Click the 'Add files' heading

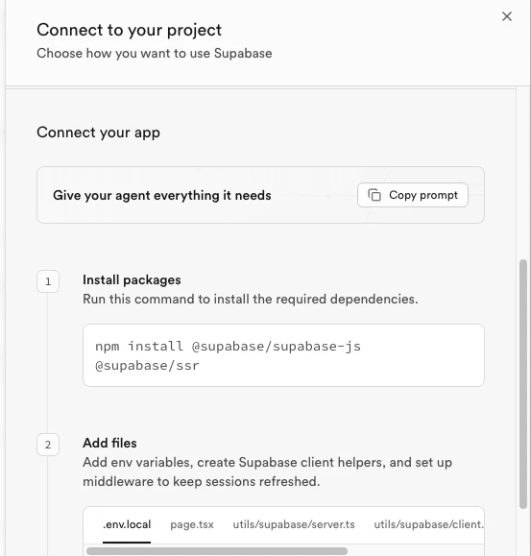tap(109, 444)
